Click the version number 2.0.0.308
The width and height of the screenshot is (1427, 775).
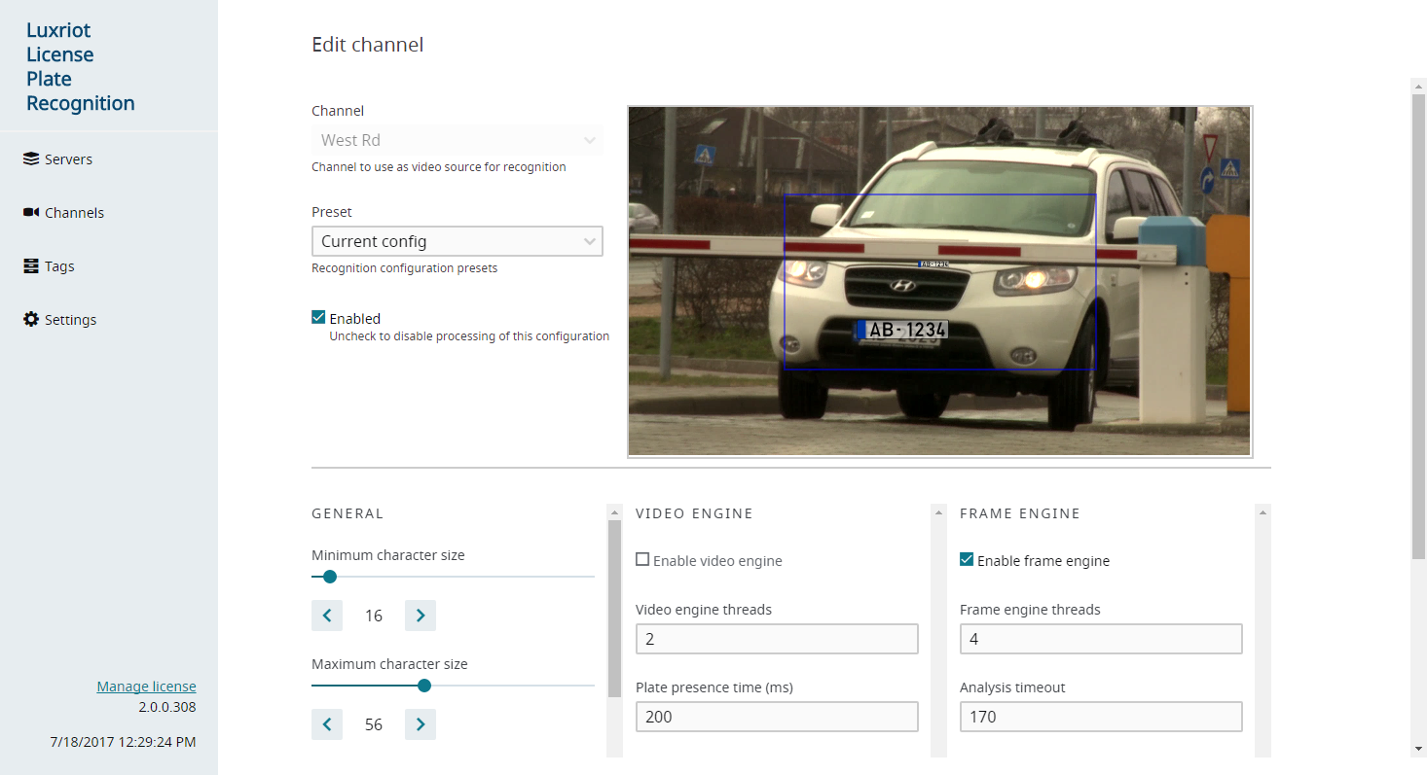point(166,707)
